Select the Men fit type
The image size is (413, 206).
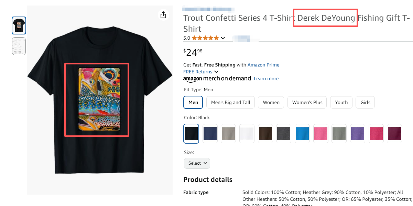[193, 102]
